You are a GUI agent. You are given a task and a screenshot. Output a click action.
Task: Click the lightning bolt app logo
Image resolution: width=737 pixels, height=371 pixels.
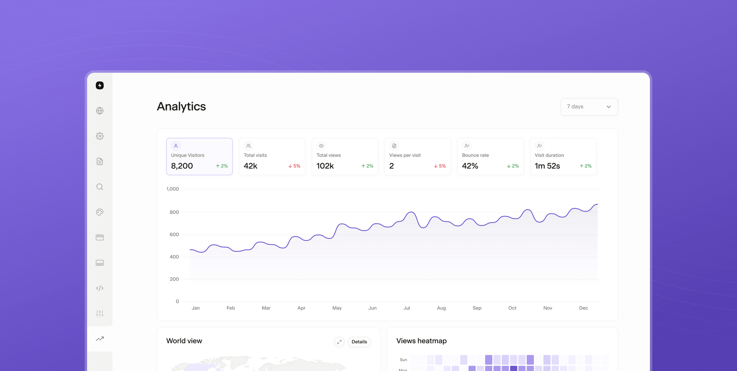(x=99, y=85)
